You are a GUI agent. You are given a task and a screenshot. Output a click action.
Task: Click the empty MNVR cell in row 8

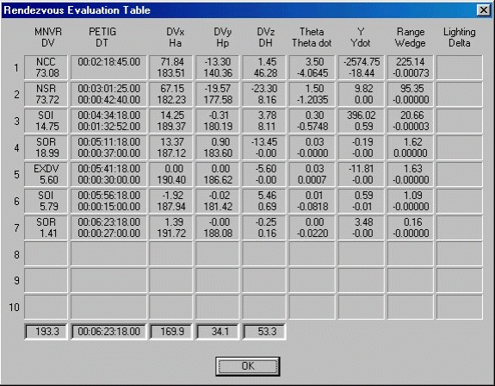(x=46, y=253)
